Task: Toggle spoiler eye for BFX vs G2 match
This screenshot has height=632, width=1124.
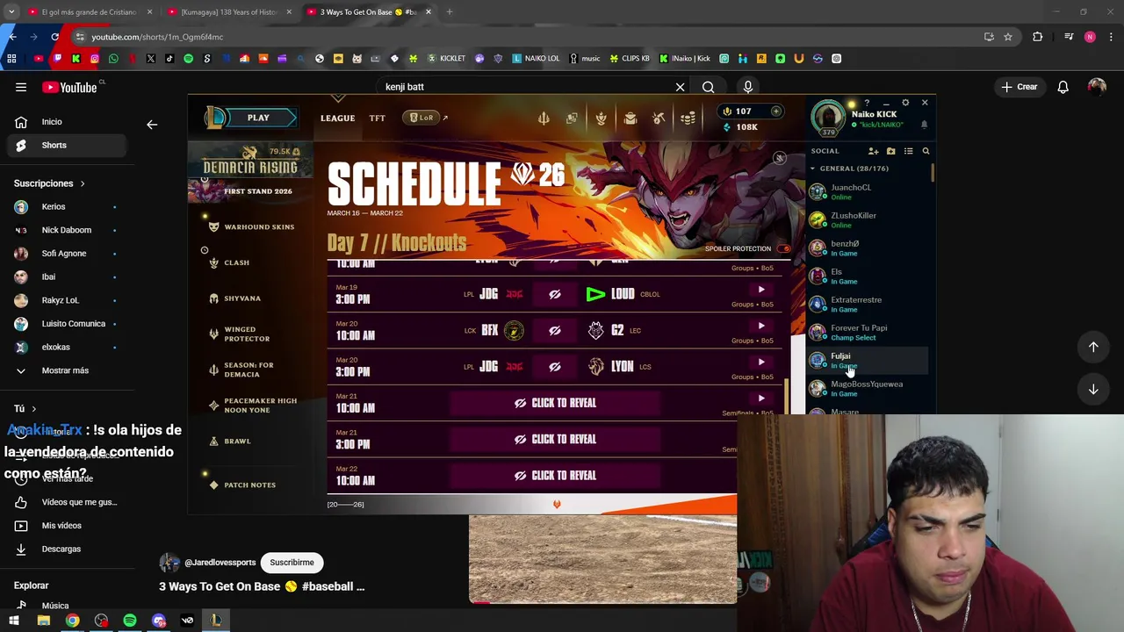Action: 554,331
